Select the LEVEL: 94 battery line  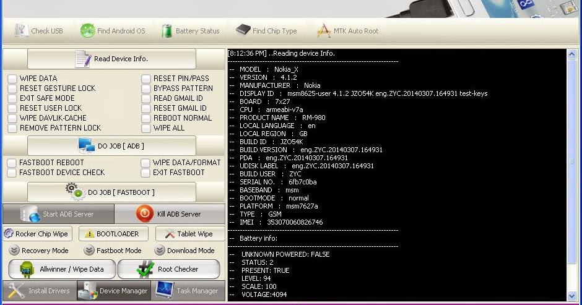coord(250,278)
